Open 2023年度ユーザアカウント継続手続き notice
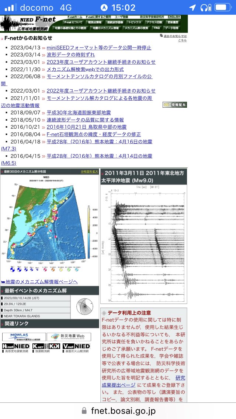Screen dimensions: 236x419 (101, 62)
